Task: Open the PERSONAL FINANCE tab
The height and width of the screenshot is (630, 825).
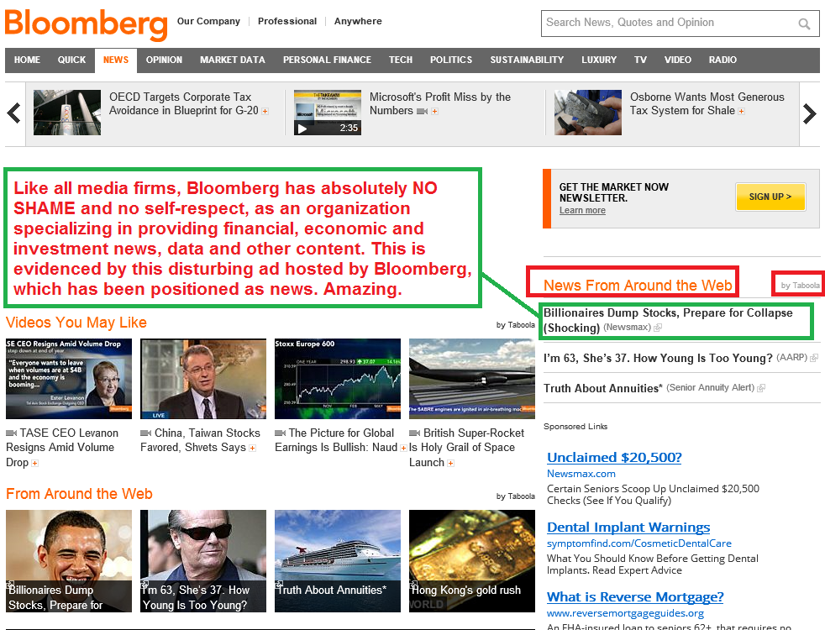Action: 328,60
